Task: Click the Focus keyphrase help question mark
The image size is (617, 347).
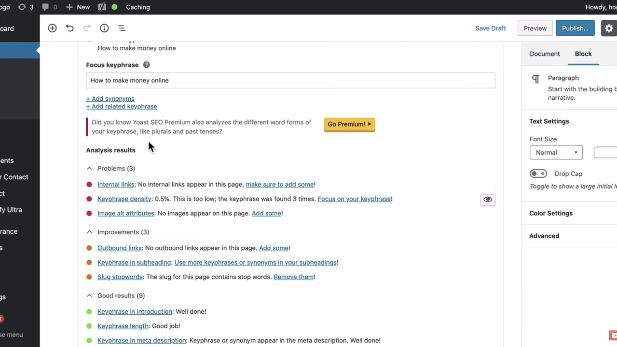Action: [x=146, y=65]
